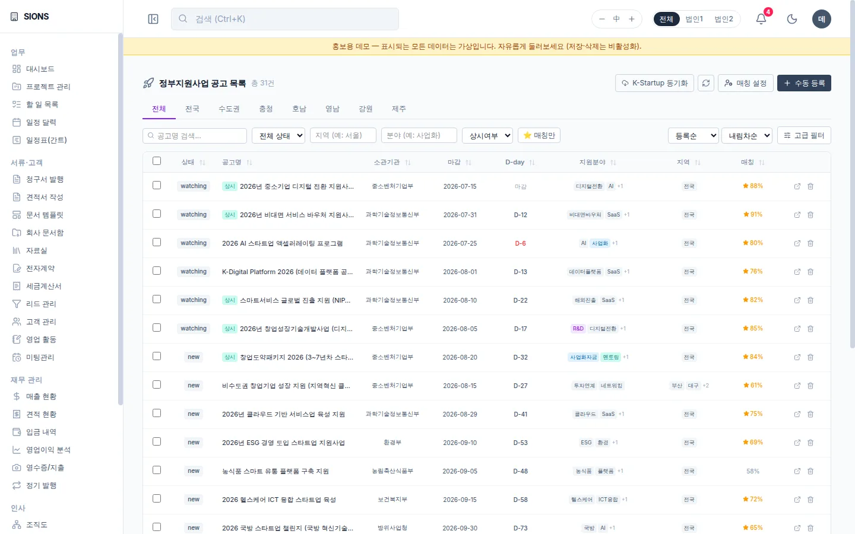Viewport: 855px width, 534px height.
Task: Select the 제주 region tab
Action: pyautogui.click(x=399, y=109)
